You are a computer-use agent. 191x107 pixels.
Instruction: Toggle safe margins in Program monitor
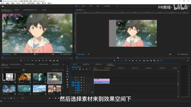158,61
